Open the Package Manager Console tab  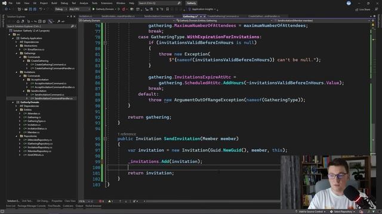click(x=32, y=206)
